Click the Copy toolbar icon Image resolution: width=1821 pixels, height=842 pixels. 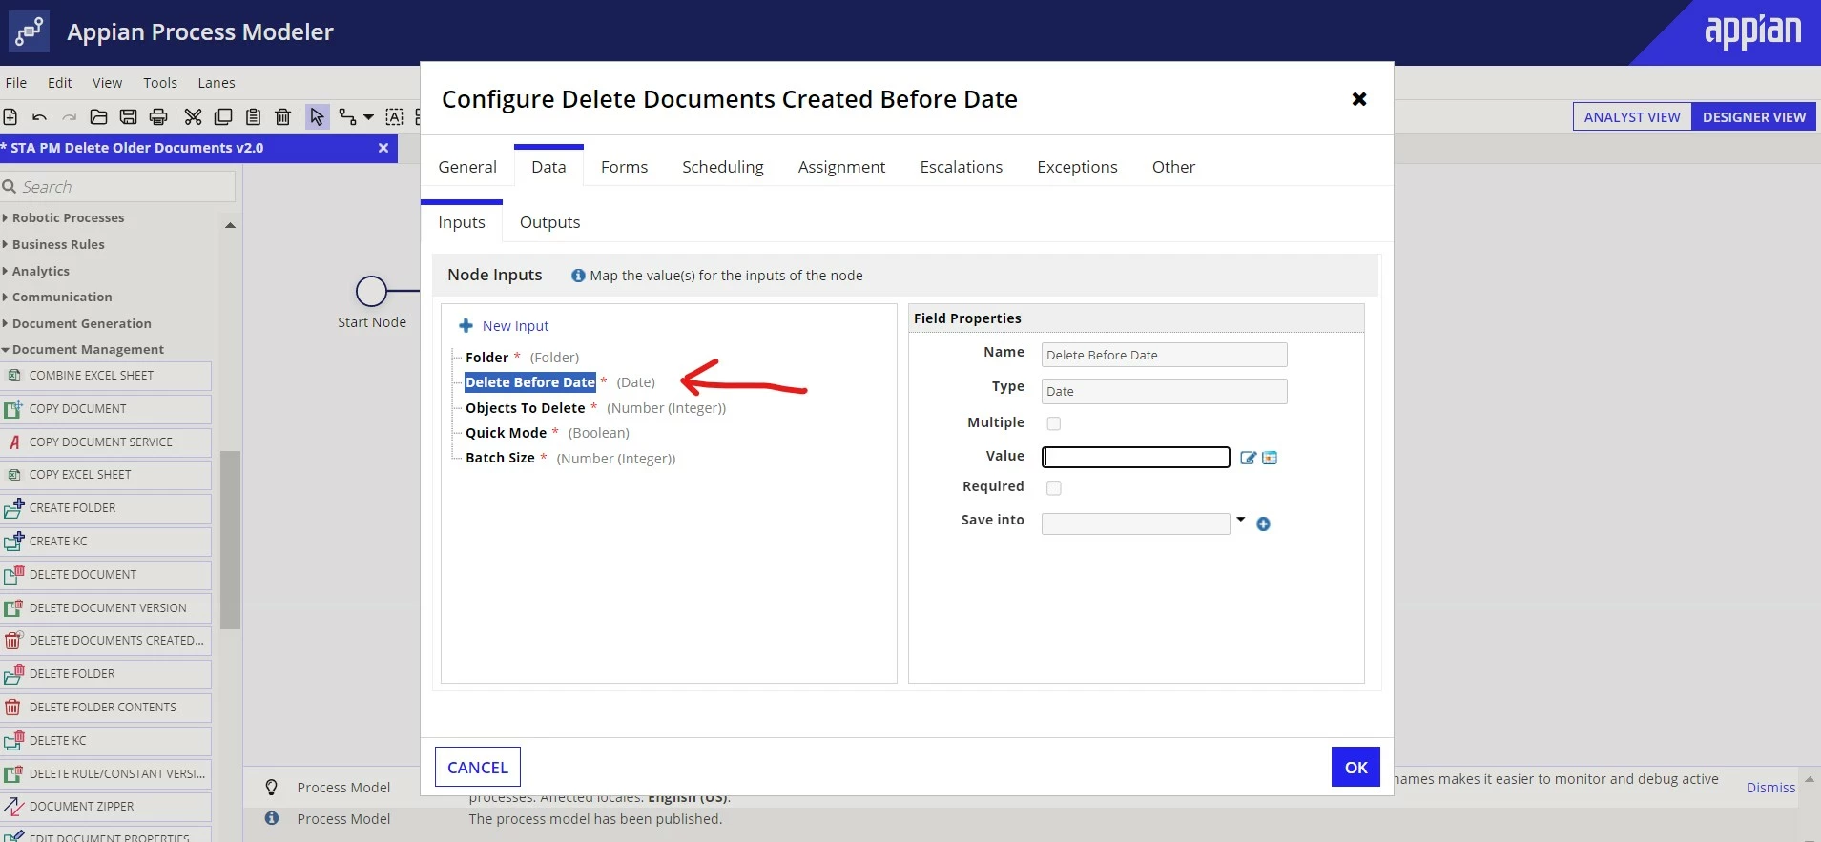point(223,117)
